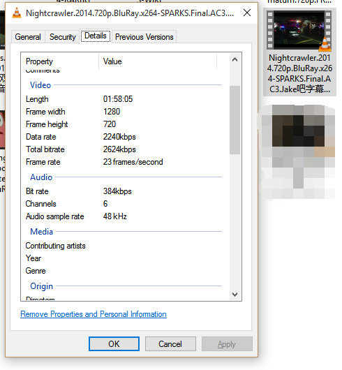Select the Details tab
The height and width of the screenshot is (370, 342).
pos(96,36)
